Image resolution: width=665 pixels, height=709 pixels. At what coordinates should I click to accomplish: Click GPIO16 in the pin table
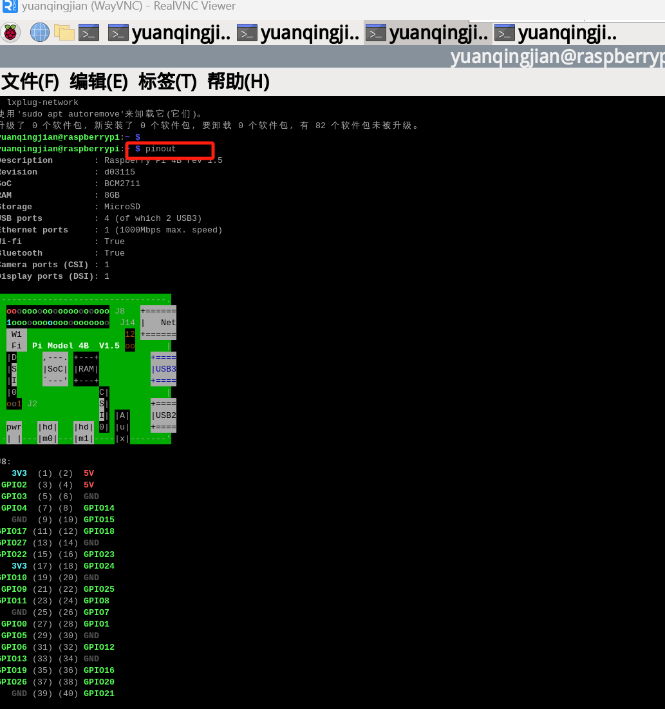(x=99, y=670)
